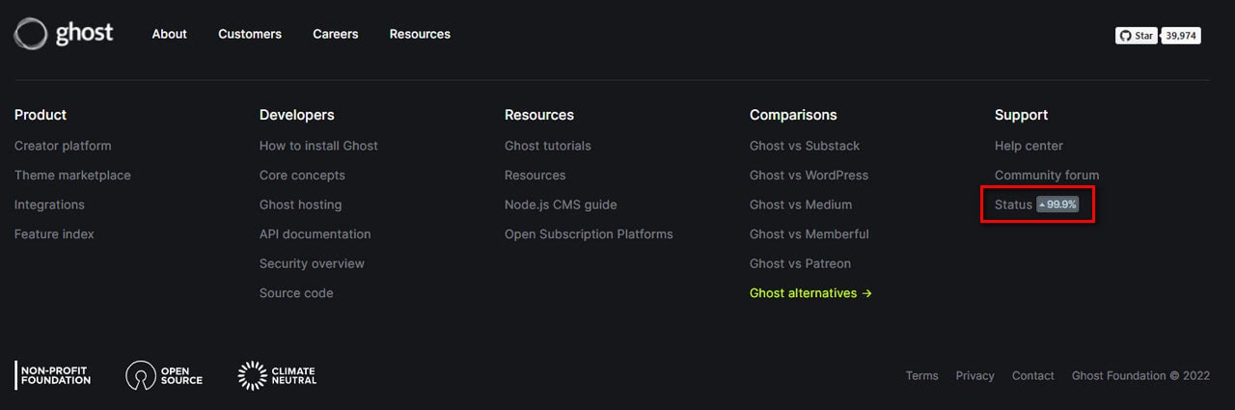View the Source code link
The height and width of the screenshot is (410, 1235).
coord(296,293)
